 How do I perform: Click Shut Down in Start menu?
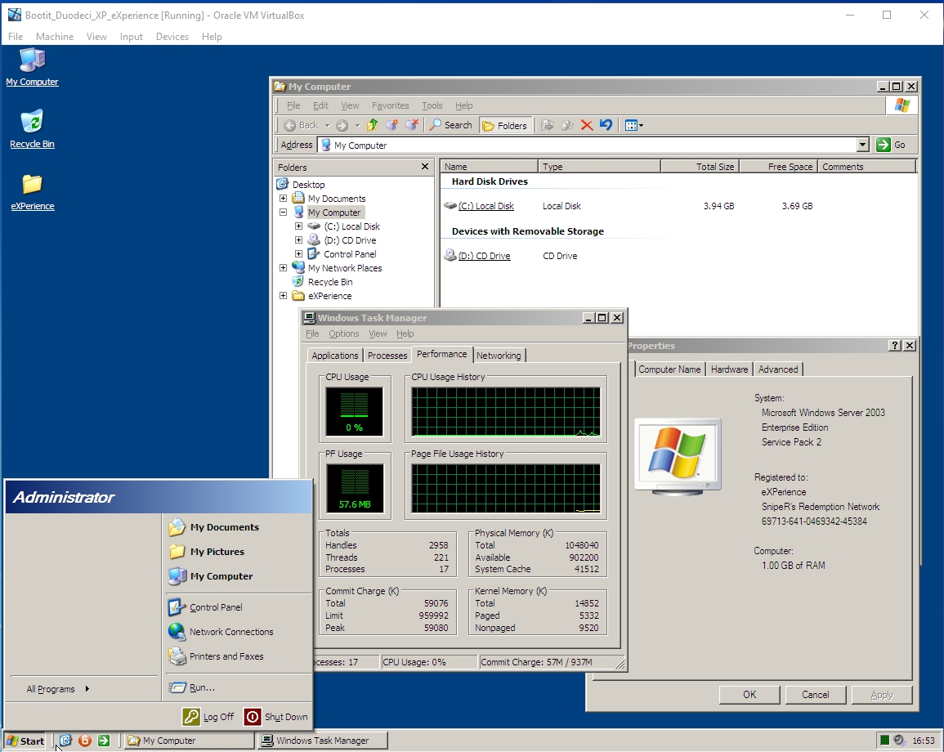[x=276, y=717]
